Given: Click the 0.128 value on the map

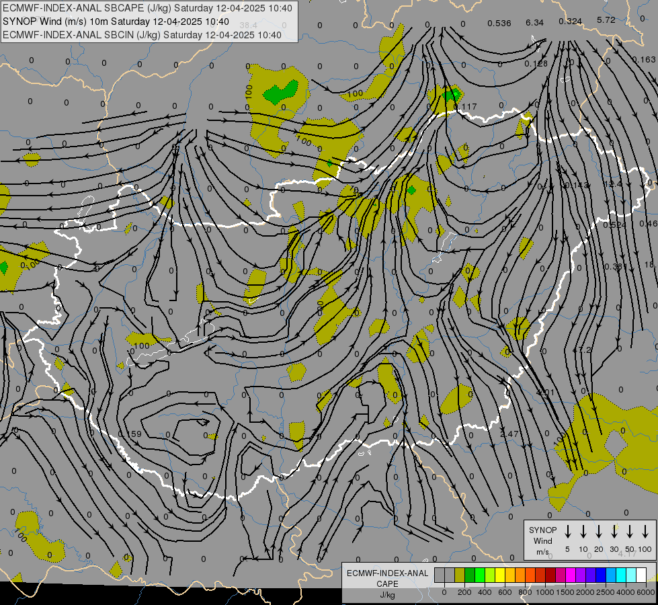Looking at the screenshot, I should point(536,64).
